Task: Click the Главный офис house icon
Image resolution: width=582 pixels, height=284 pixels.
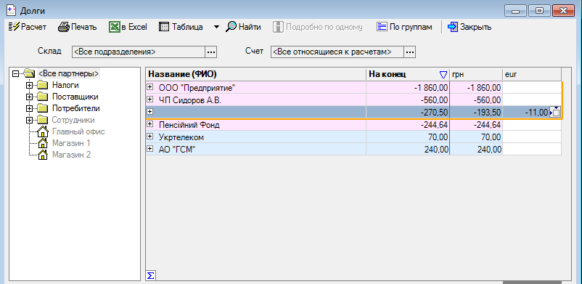Action: [x=43, y=131]
